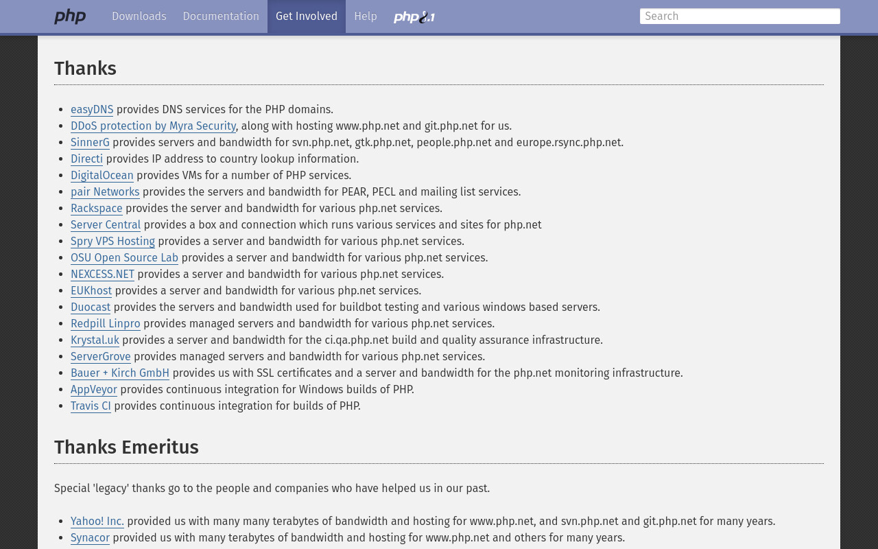The image size is (878, 549).
Task: Open the Yahoo! Inc. link
Action: pyautogui.click(x=97, y=522)
